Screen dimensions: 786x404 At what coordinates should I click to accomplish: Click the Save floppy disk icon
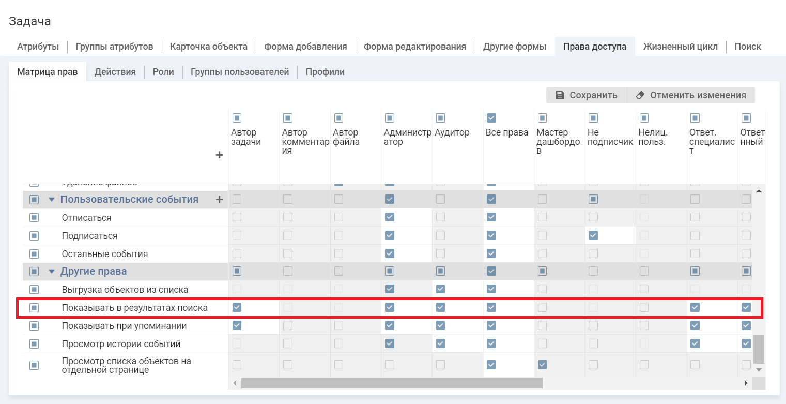560,95
